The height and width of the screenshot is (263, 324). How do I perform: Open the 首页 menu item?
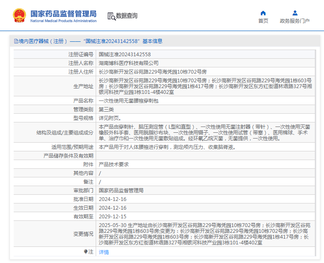tap(263, 21)
